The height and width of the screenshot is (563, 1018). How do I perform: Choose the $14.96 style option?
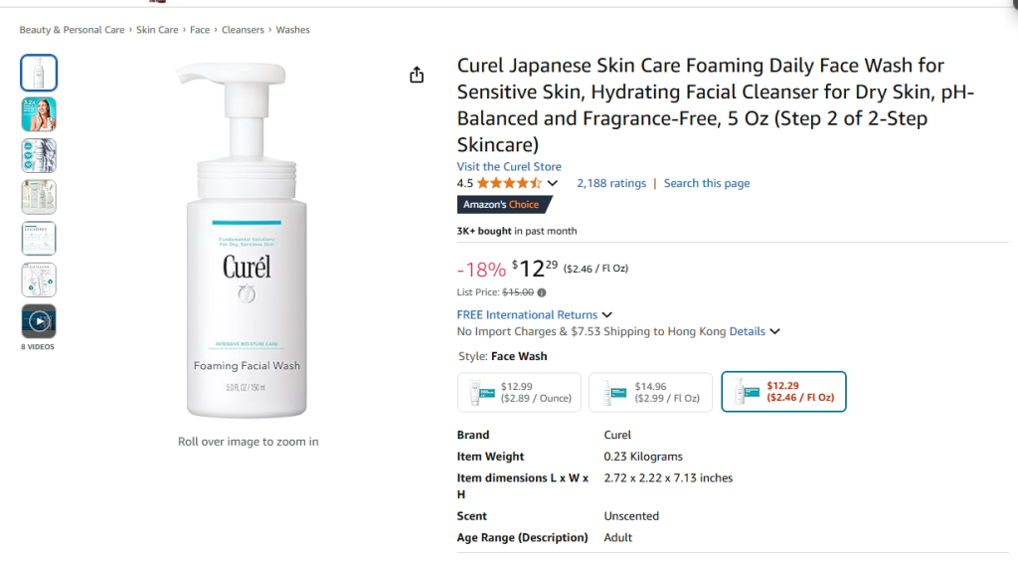pyautogui.click(x=650, y=392)
